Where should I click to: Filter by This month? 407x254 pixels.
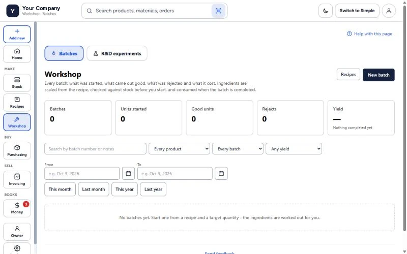click(60, 189)
